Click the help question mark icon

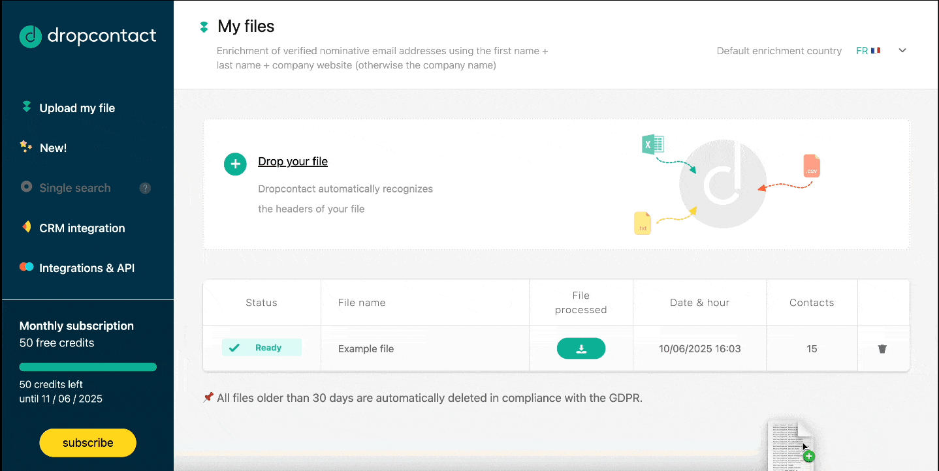tap(145, 189)
